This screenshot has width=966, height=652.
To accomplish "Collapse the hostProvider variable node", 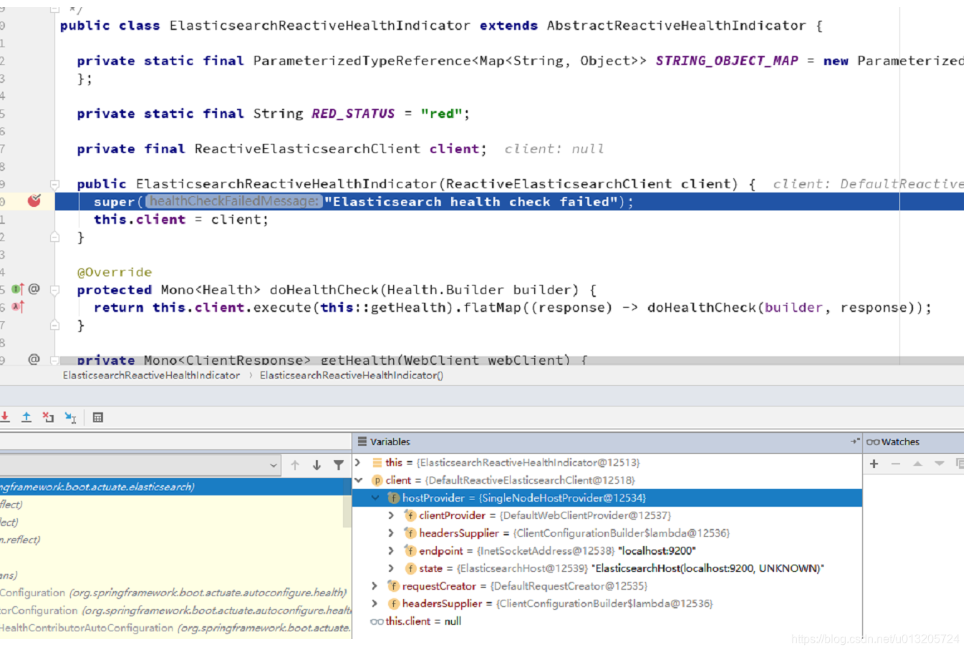I will (x=375, y=497).
